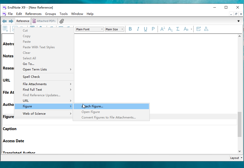Expand Find Full Text submenu

pos(70,89)
